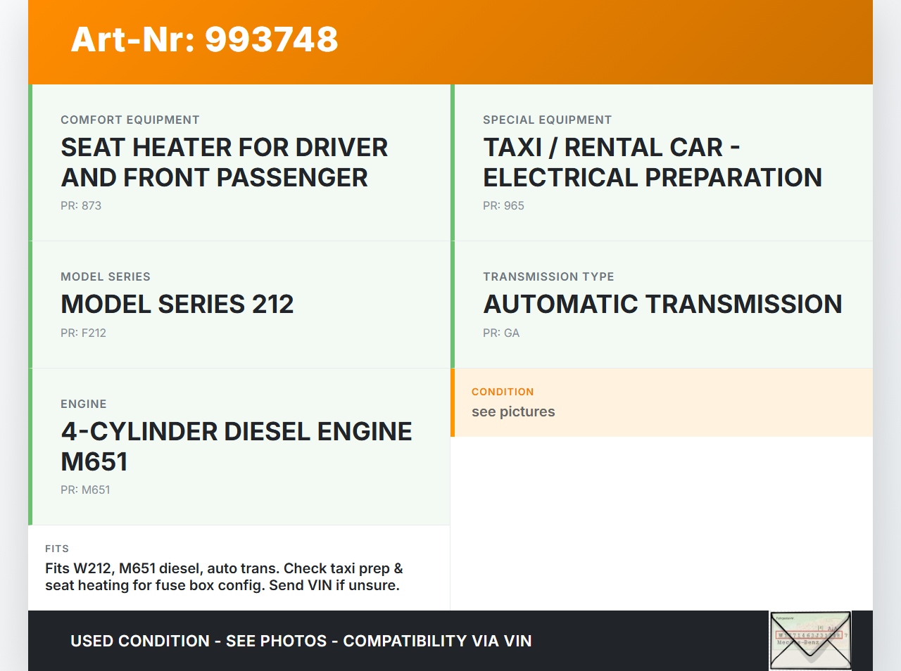Select the Model Series 212 title

click(x=177, y=305)
